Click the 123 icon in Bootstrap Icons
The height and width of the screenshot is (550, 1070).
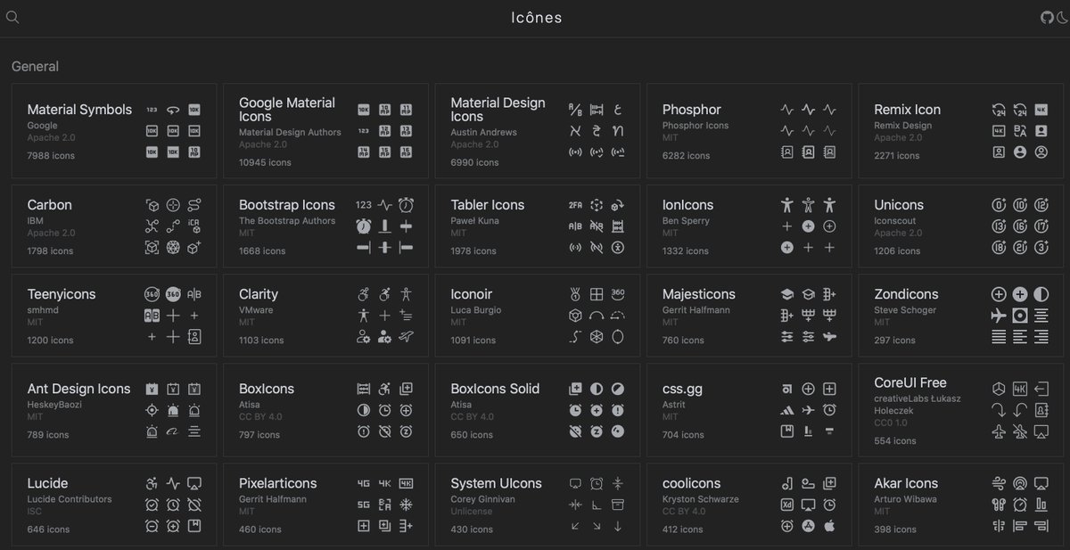point(363,205)
